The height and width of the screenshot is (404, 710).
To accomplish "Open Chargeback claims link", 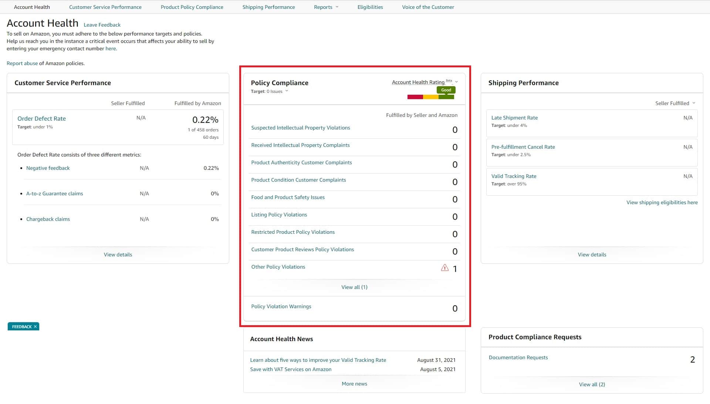I will (48, 219).
